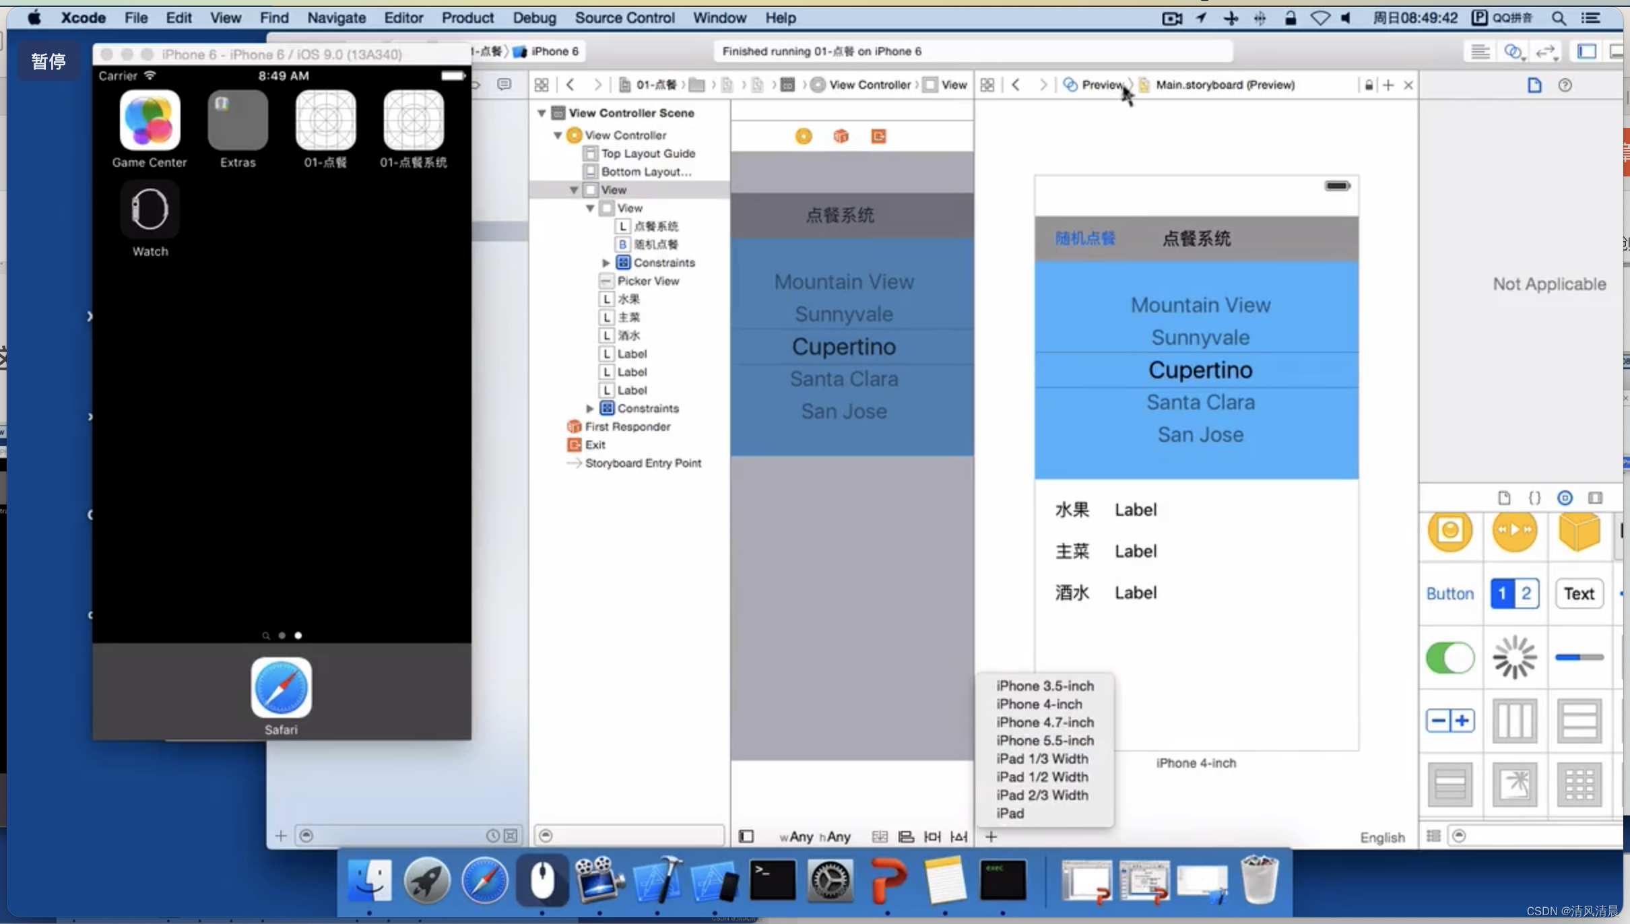The height and width of the screenshot is (924, 1630).
Task: Add a preview device with plus button
Action: coord(991,836)
